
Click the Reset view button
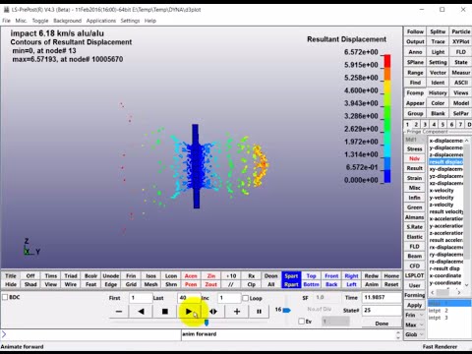pos(391,284)
